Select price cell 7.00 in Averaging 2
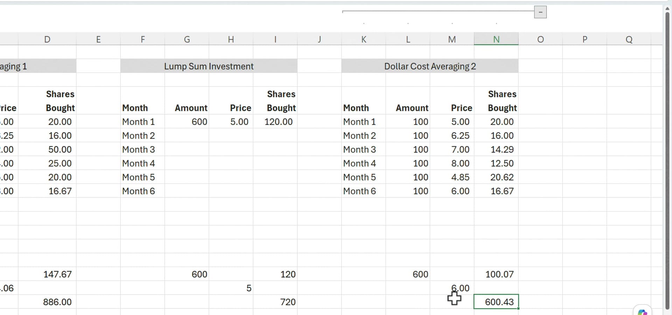This screenshot has height=315, width=672. click(x=452, y=149)
